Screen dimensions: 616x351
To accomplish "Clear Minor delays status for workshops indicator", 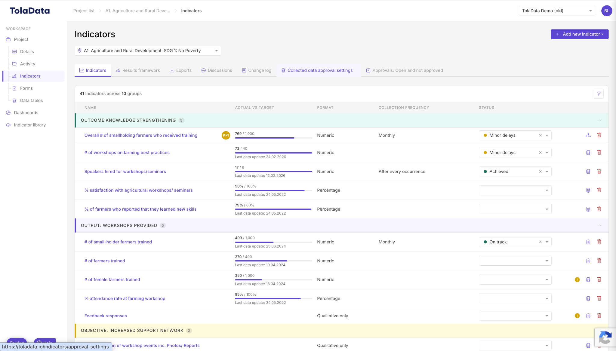I will tap(540, 153).
